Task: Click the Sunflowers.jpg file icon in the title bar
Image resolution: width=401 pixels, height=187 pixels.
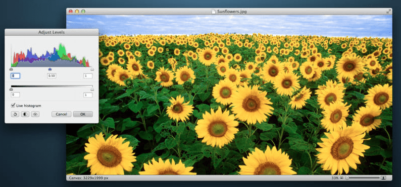Action: pos(214,12)
